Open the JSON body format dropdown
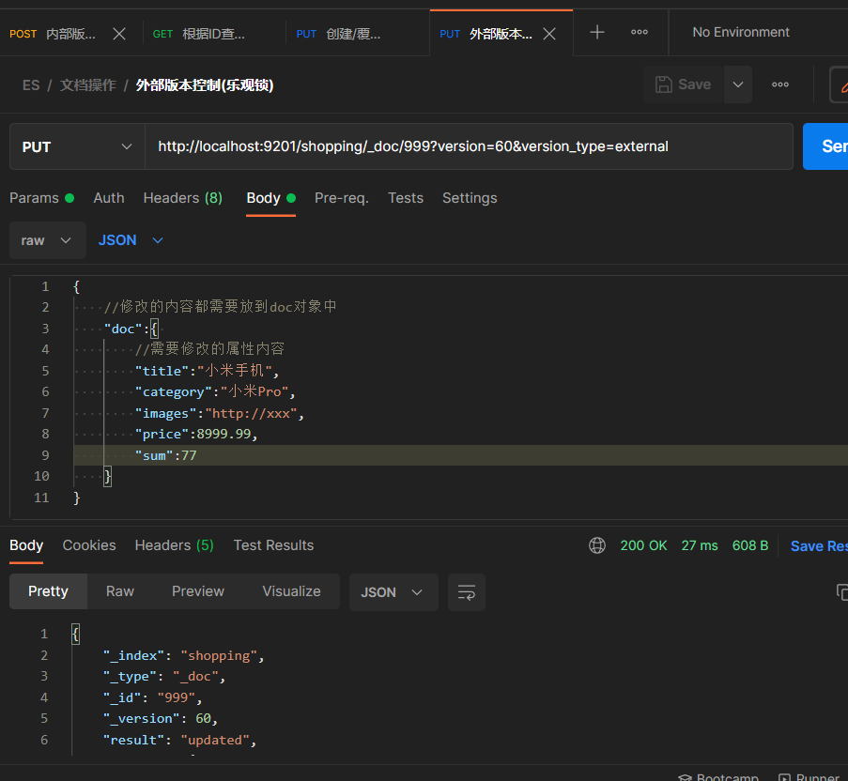848x781 pixels. (x=131, y=240)
